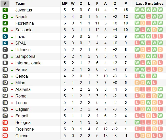
Task: Click the D badge in Frosinone's last matches
Action: click(x=154, y=129)
